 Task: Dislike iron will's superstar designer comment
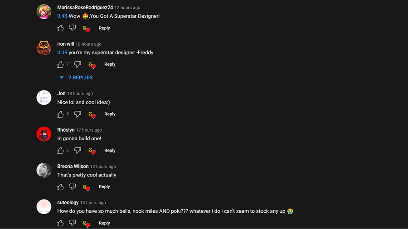tap(78, 64)
